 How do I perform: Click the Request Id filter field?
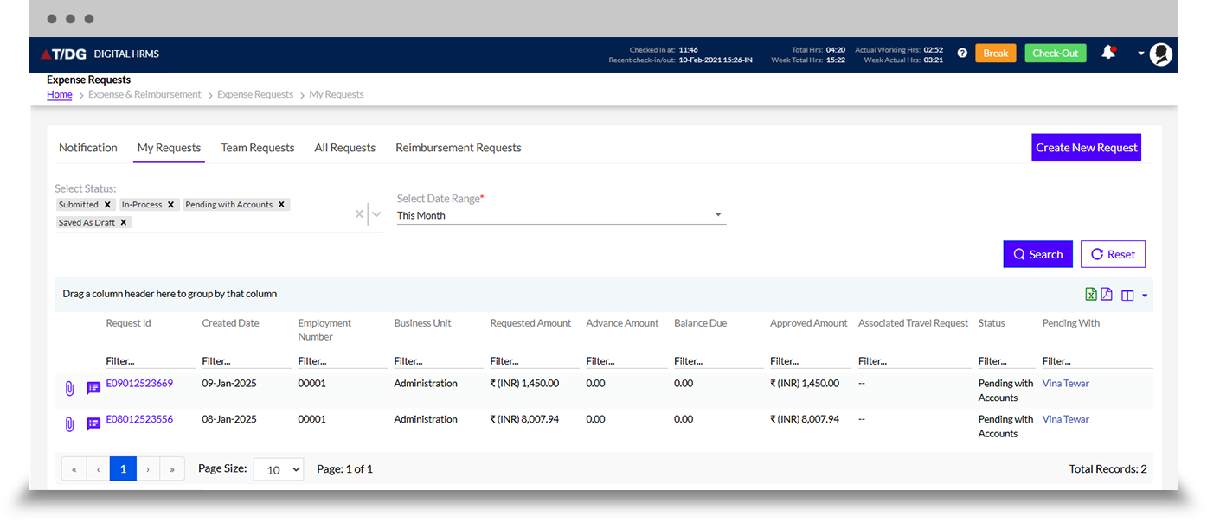149,361
